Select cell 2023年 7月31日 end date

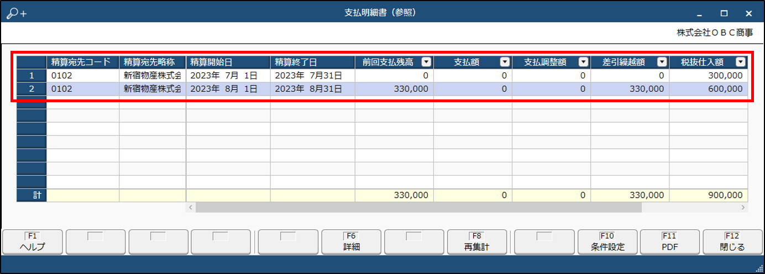[x=312, y=75]
